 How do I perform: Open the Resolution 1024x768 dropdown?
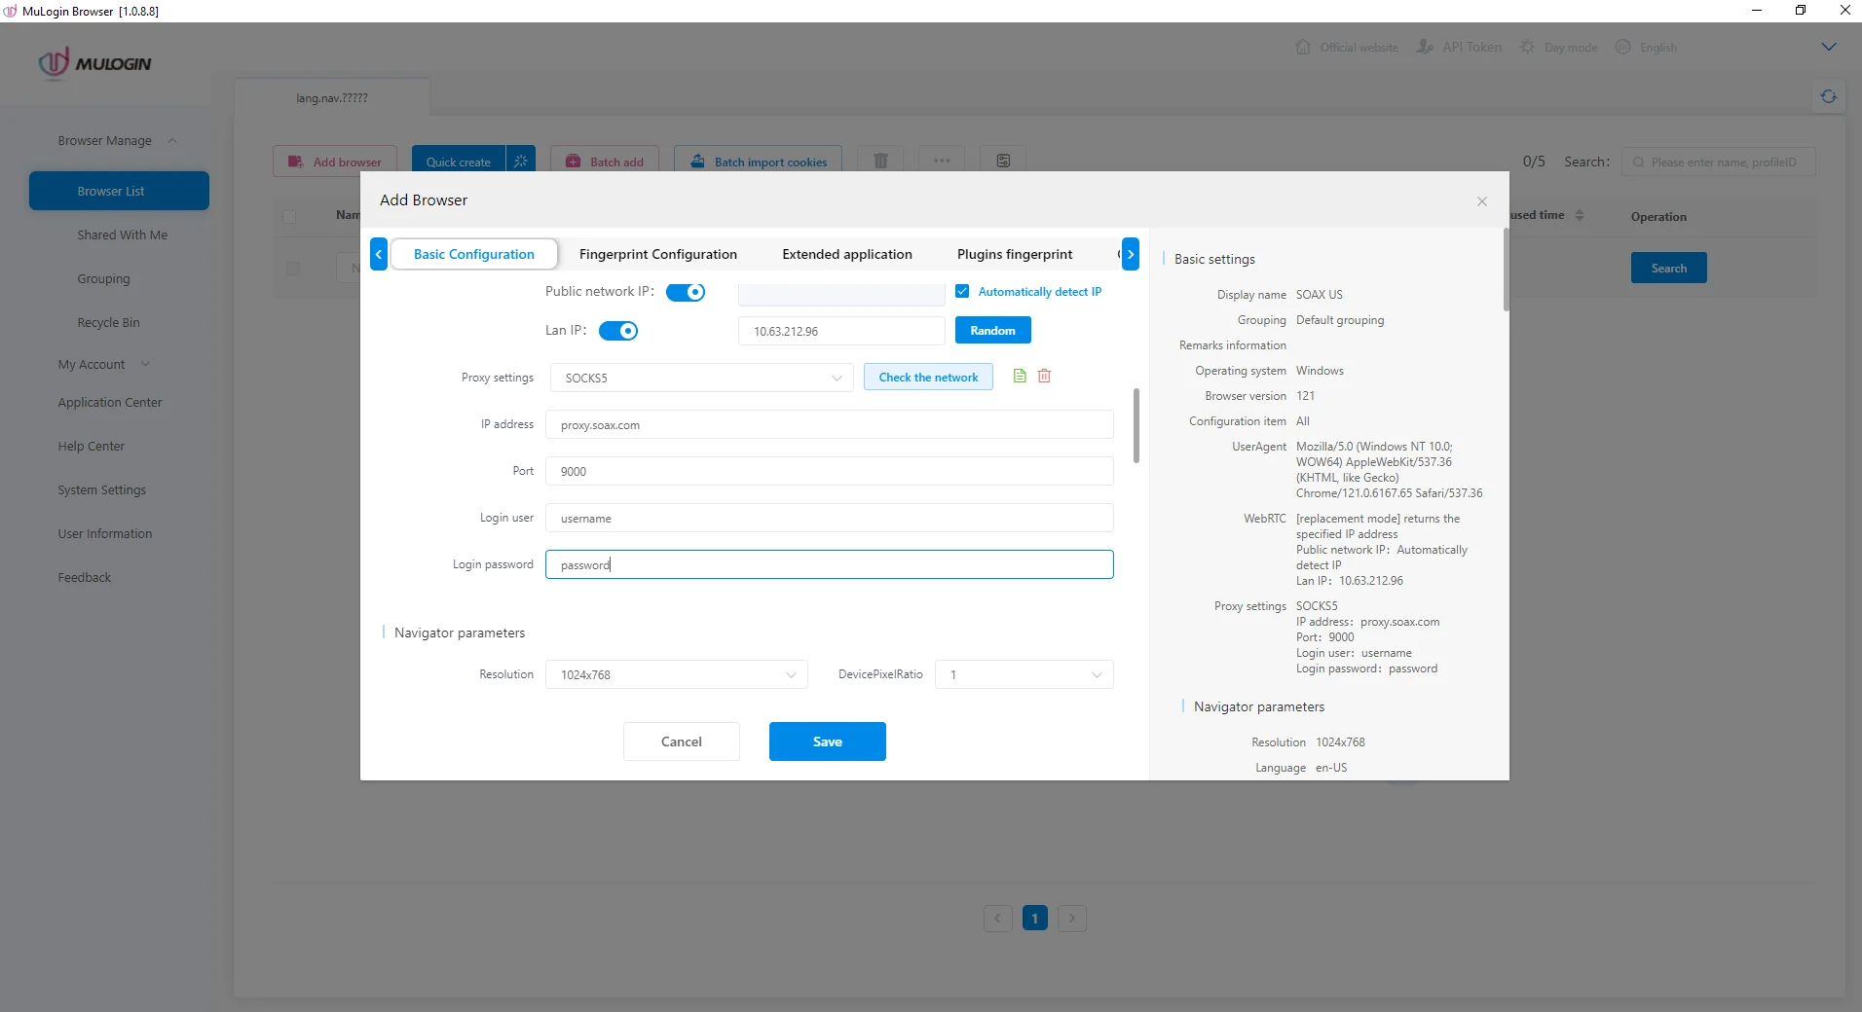[x=677, y=674]
